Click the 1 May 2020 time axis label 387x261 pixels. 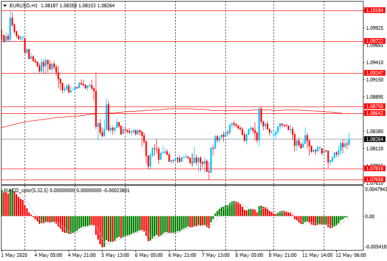[14, 255]
